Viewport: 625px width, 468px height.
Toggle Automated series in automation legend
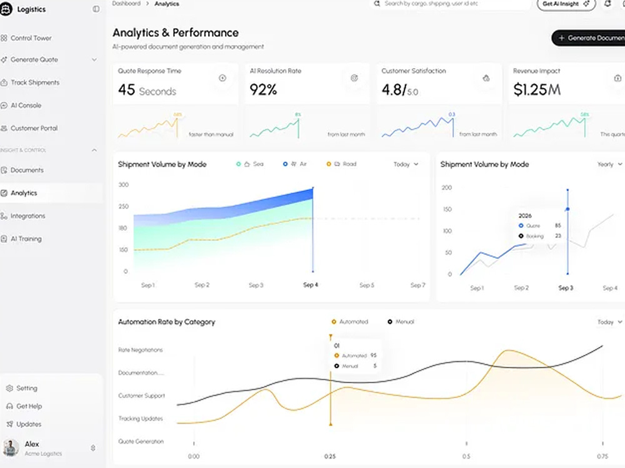click(x=350, y=321)
